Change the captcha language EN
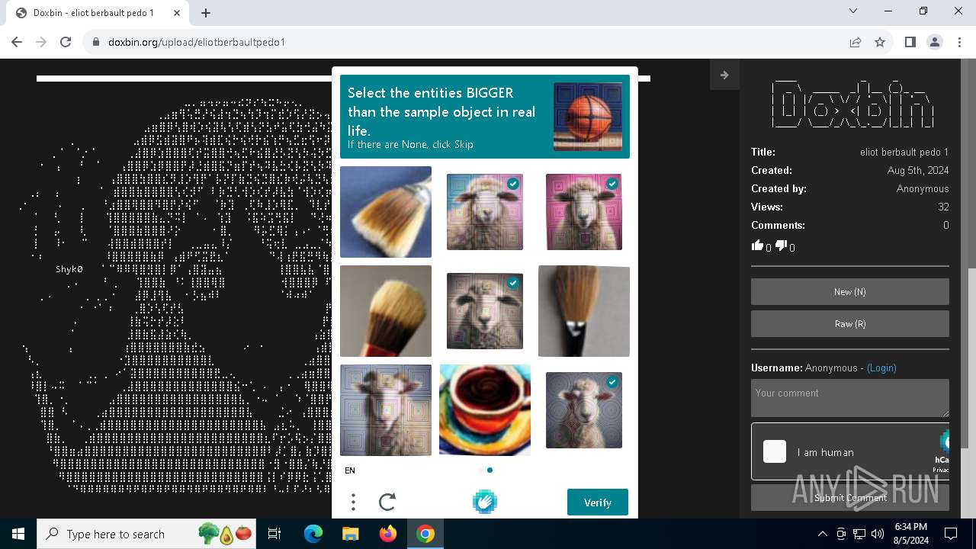The image size is (976, 549). [x=350, y=470]
